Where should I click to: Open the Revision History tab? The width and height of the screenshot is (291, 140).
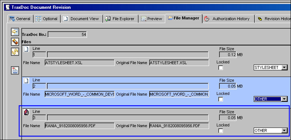click(x=273, y=19)
